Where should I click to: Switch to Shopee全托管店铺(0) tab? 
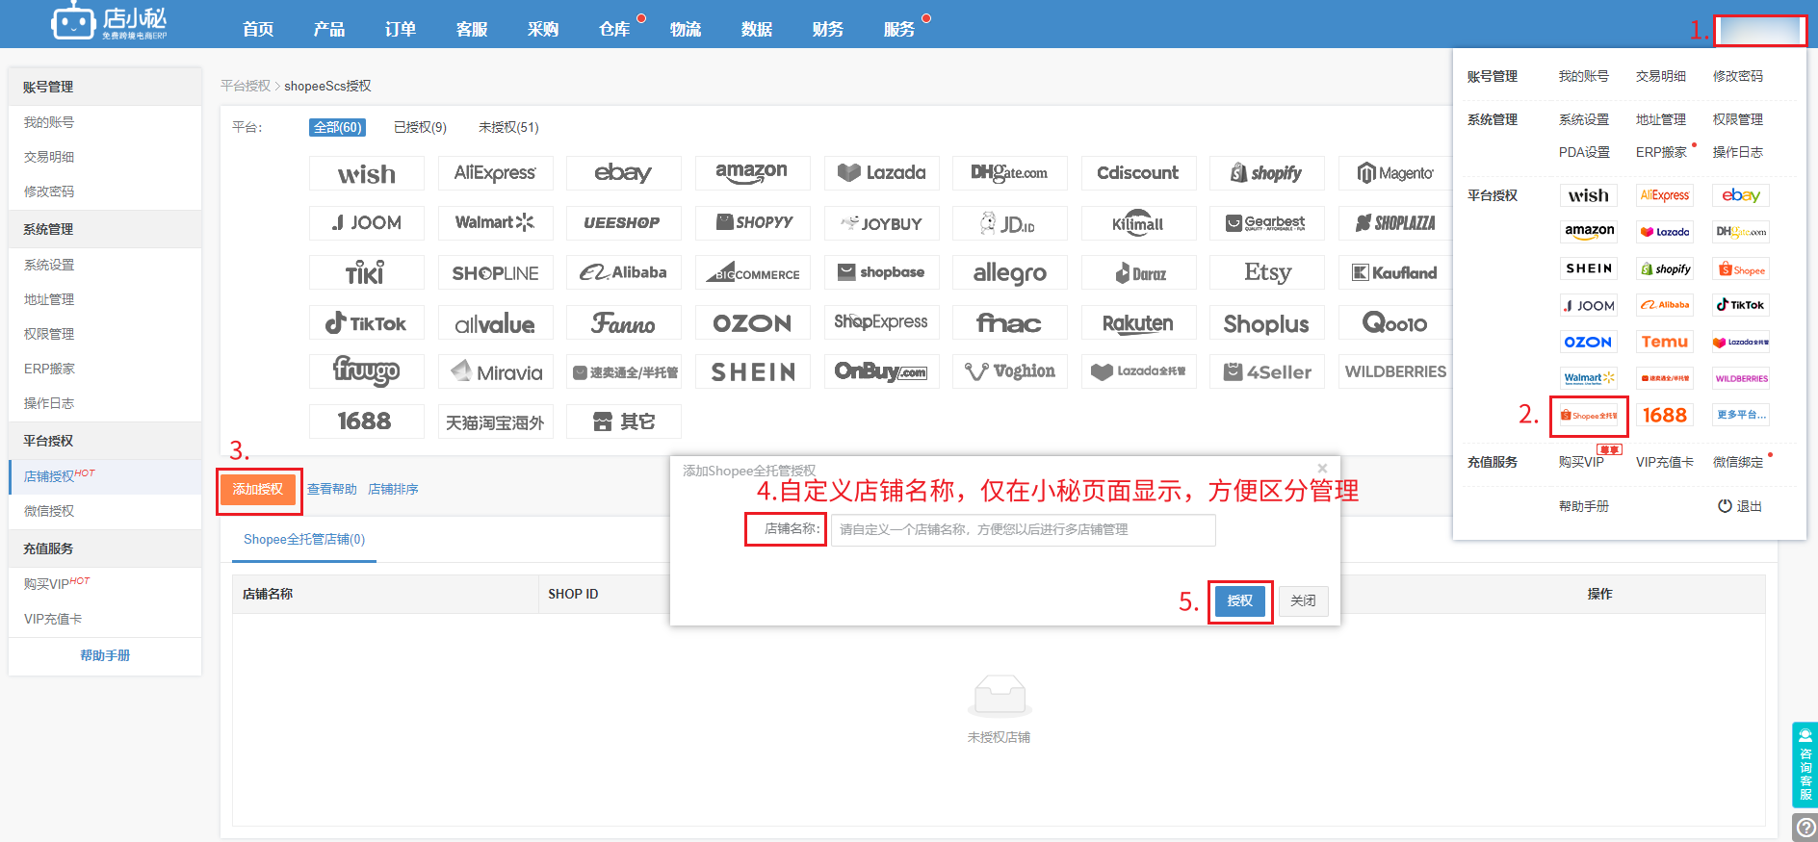[x=304, y=539]
